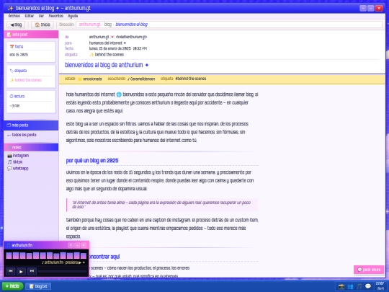Click the 'pedir ahora' chat button
The image size is (389, 292).
pos(369,270)
